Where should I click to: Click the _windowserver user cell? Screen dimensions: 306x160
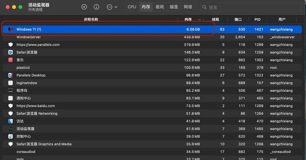(x=282, y=37)
